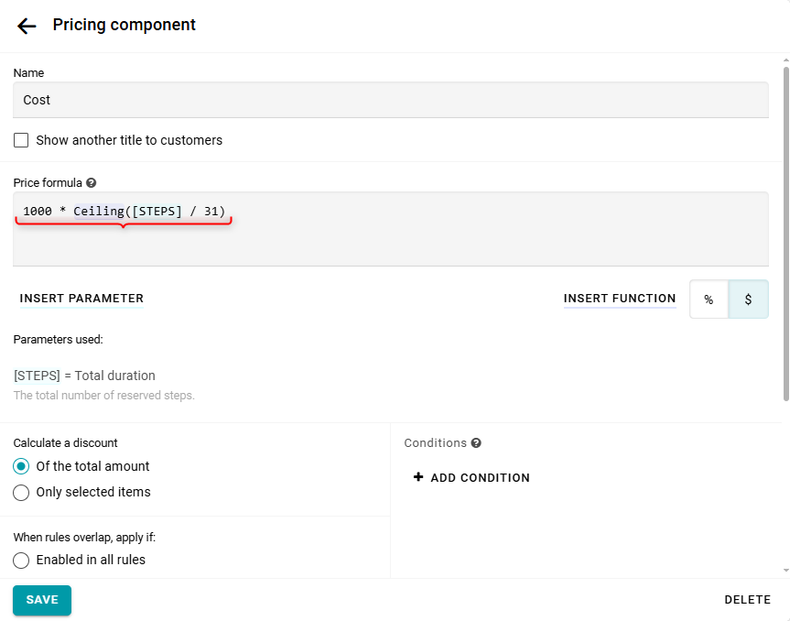Click the Price formula help icon
Screen dimensions: 790x621
[x=92, y=183]
